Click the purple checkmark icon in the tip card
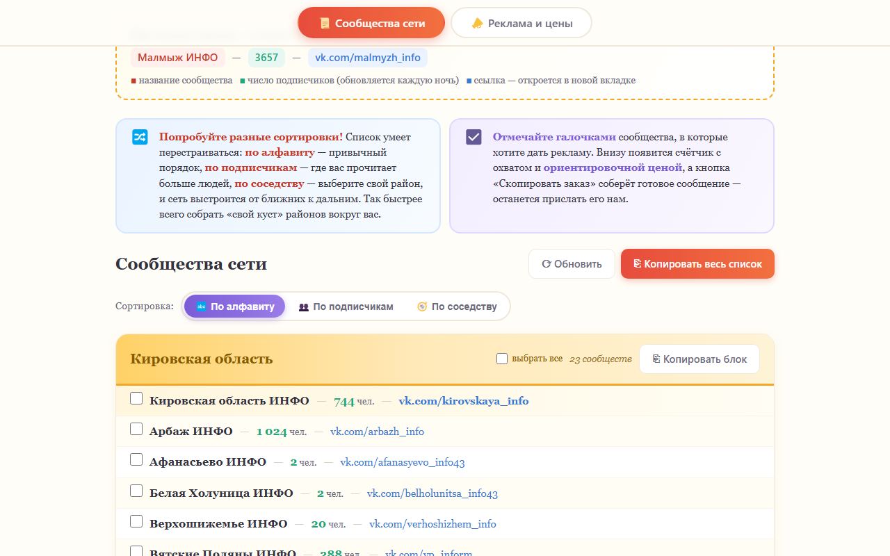 (474, 137)
